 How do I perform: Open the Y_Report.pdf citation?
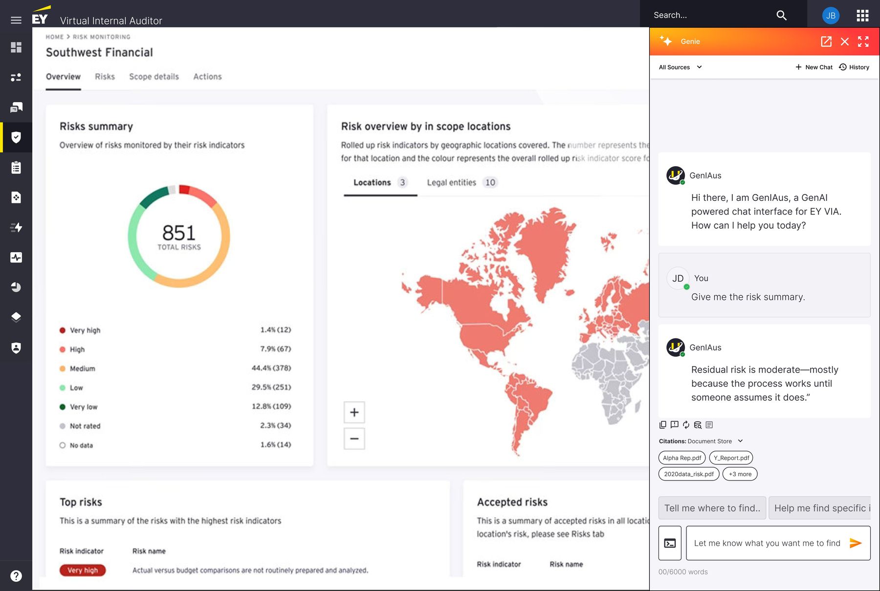point(731,458)
